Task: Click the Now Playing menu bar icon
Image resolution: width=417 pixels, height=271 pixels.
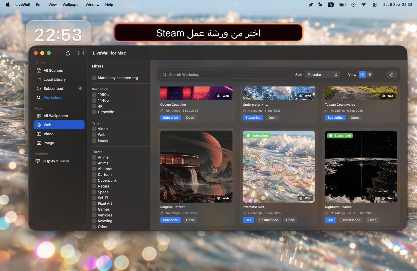Action: [x=353, y=5]
